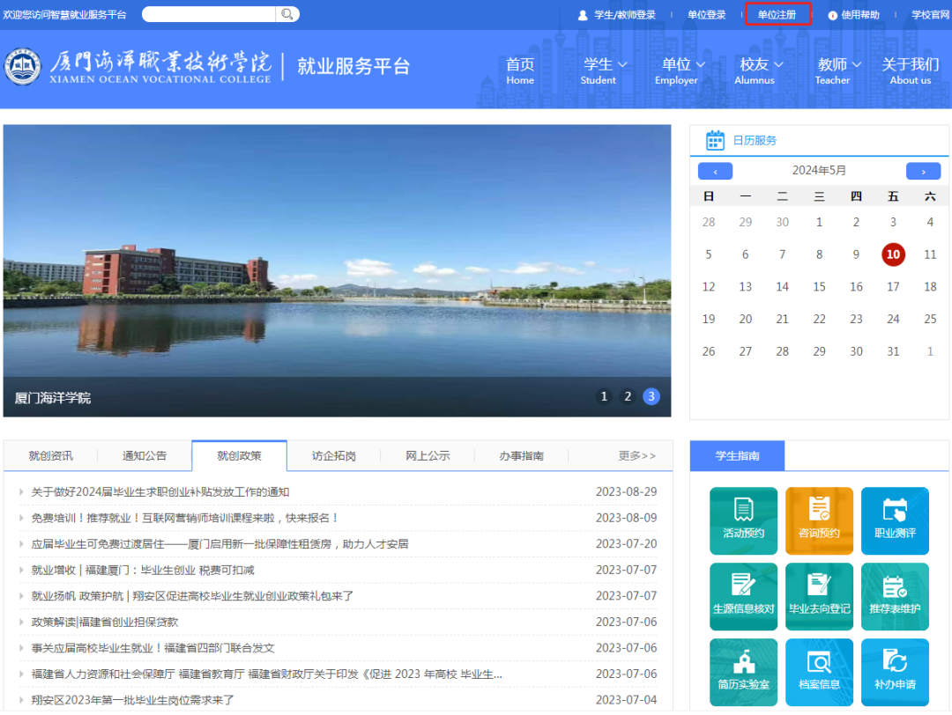
Task: Go to next calendar month
Action: point(923,171)
